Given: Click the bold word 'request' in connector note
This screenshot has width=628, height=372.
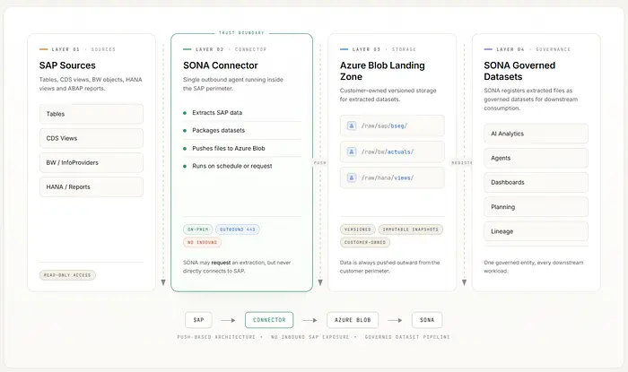Looking at the screenshot, I should click(221, 263).
